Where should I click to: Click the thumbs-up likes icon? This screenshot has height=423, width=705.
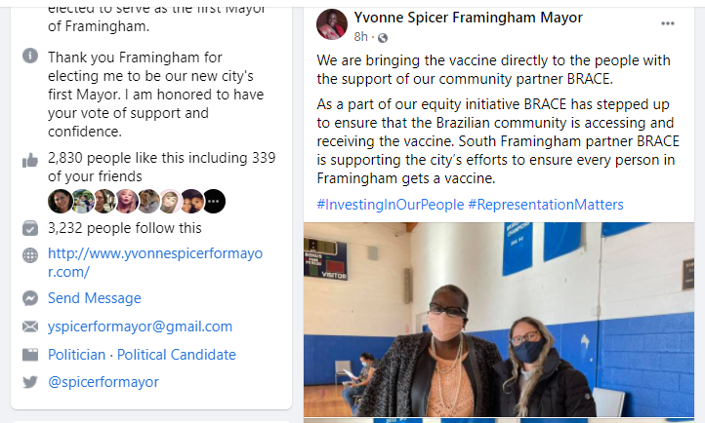tap(29, 160)
